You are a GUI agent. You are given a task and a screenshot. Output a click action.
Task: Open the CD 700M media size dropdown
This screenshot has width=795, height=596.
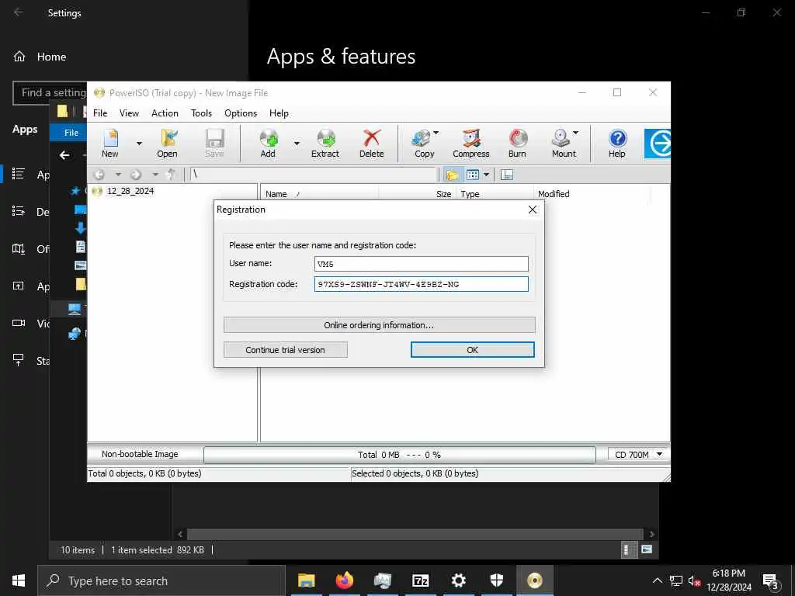coord(638,455)
